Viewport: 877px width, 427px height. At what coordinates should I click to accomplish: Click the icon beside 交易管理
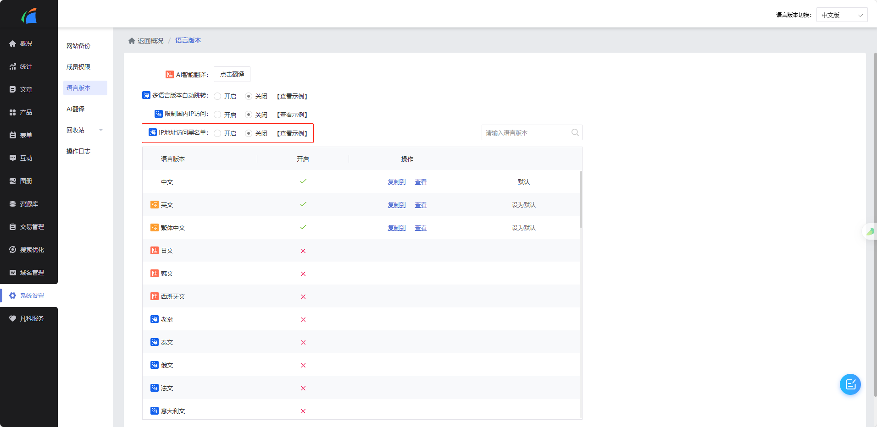[x=13, y=227]
